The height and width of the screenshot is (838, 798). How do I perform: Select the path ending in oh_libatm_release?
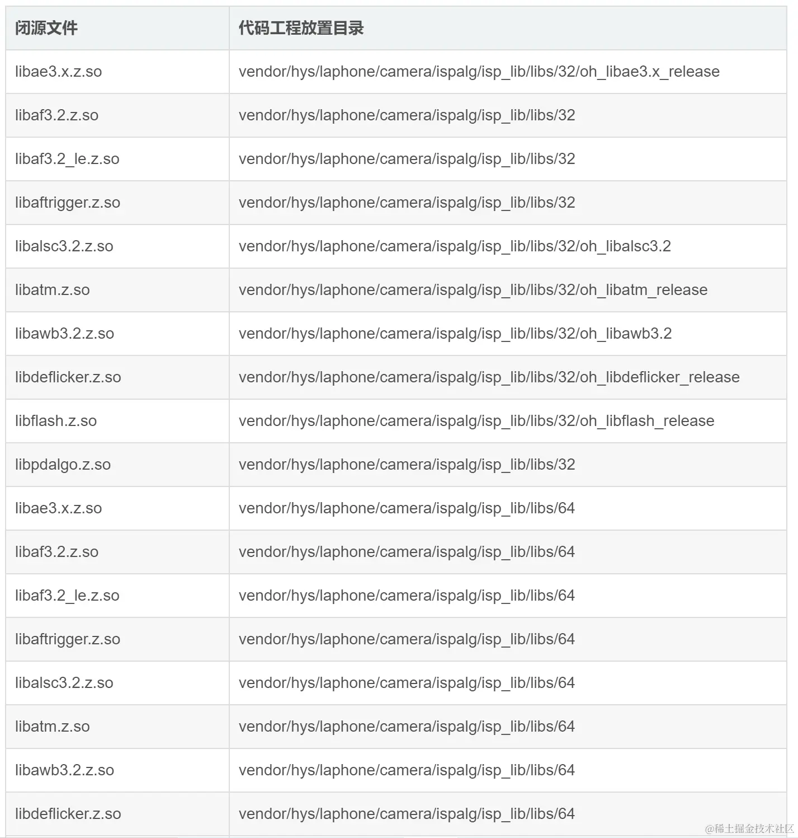point(473,290)
